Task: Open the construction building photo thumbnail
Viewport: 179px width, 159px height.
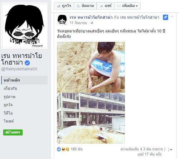Action: click(x=91, y=118)
